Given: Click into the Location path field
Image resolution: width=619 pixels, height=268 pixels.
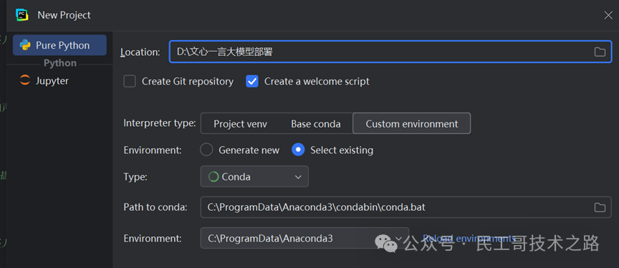Looking at the screenshot, I should pyautogui.click(x=390, y=52).
